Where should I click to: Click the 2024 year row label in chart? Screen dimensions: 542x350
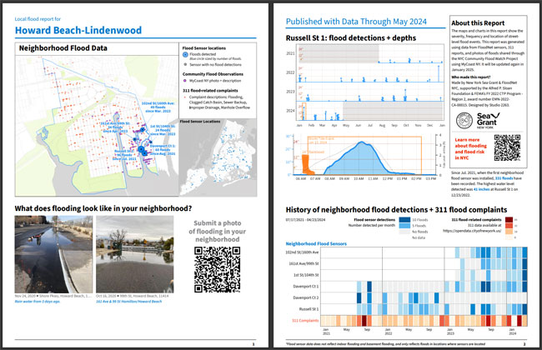(290, 111)
